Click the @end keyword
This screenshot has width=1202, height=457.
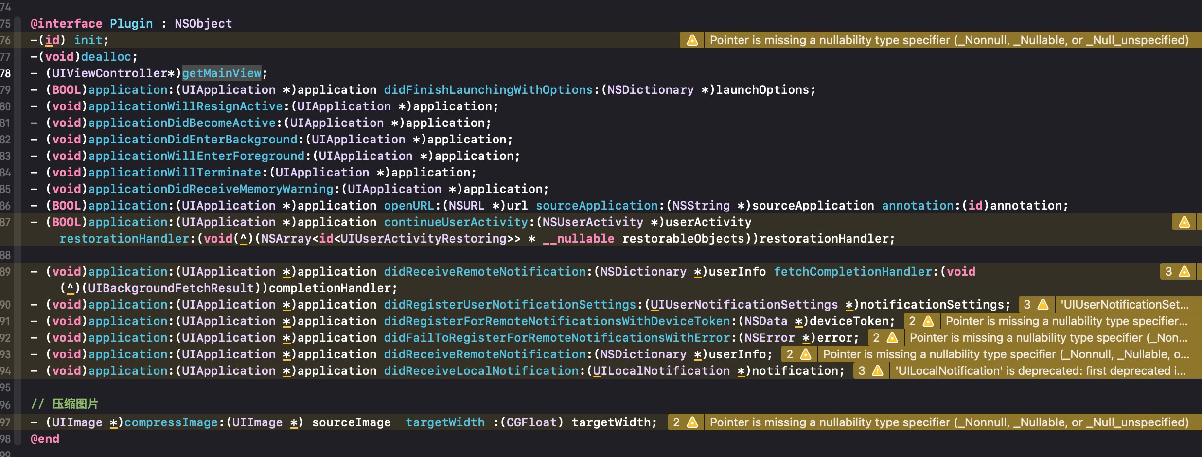pos(45,439)
